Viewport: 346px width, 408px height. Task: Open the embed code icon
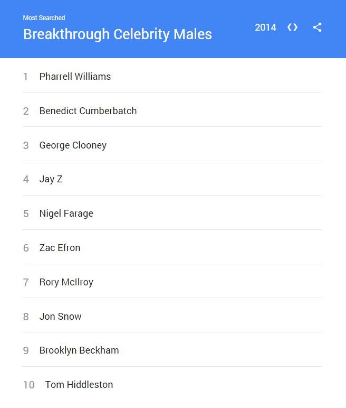click(x=292, y=27)
